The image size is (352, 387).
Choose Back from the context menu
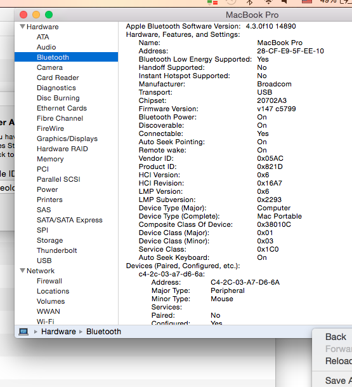[336, 337]
